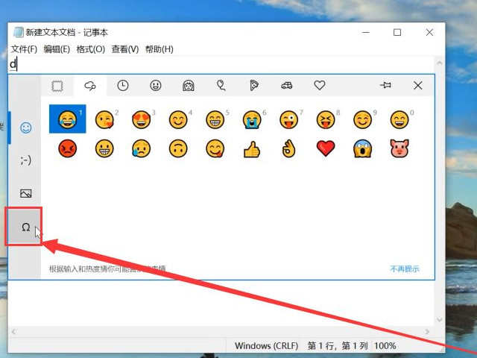Select the sad sweat-drop face emoji
This screenshot has width=477, height=358.
tap(142, 148)
